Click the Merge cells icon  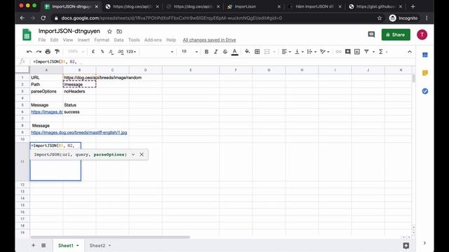tap(267, 52)
